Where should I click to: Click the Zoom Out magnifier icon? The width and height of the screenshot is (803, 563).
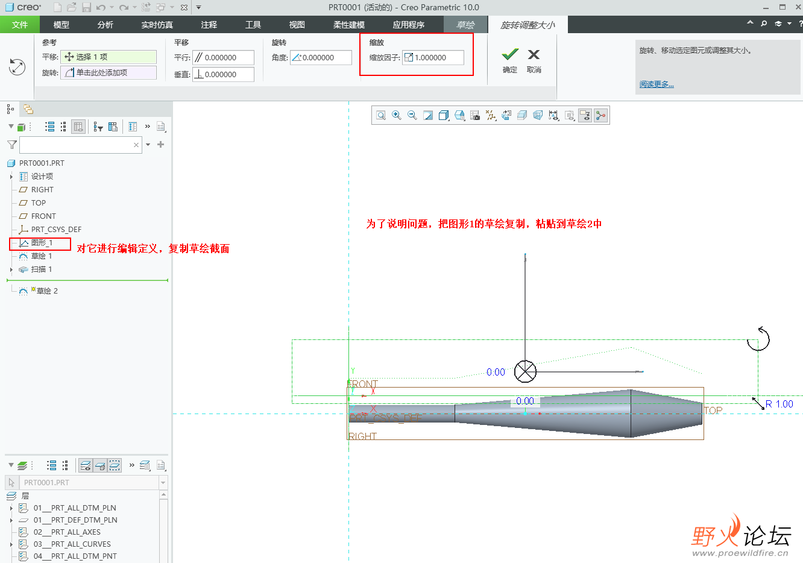[412, 115]
